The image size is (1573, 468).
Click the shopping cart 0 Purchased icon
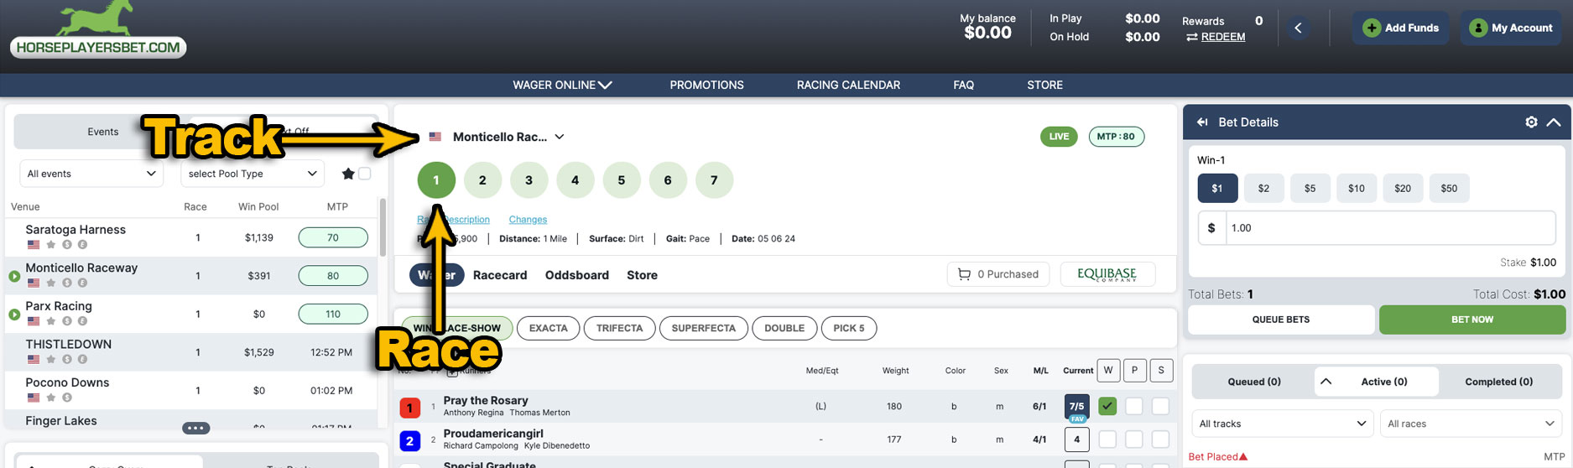click(x=965, y=274)
